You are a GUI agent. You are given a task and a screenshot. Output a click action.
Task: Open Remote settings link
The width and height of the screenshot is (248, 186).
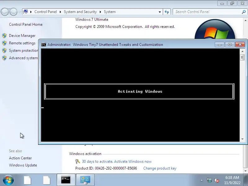tap(22, 43)
